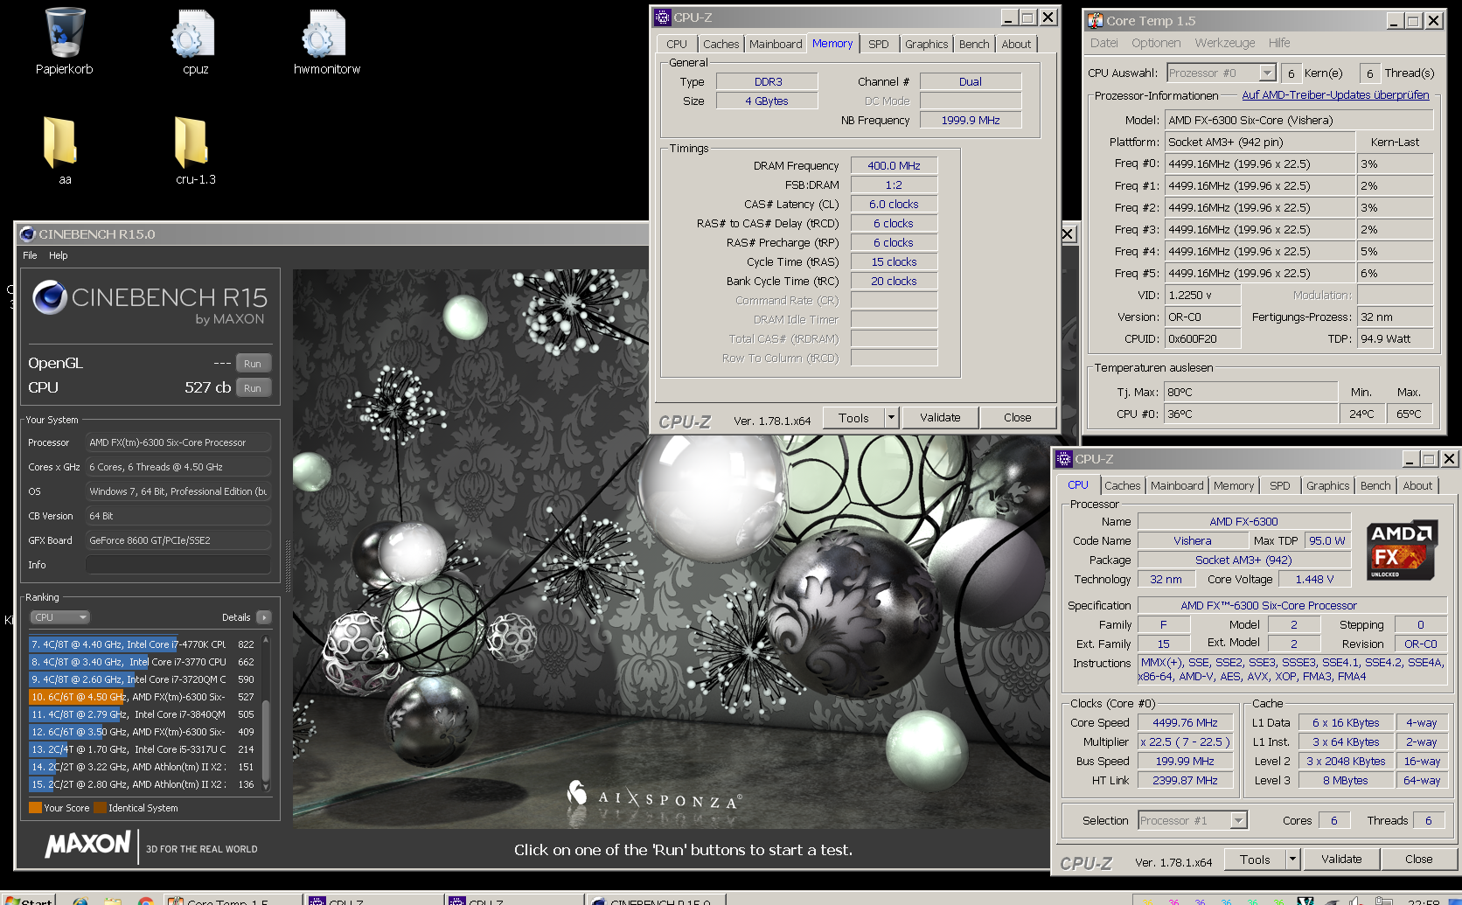Open the Help menu in Cinebench
This screenshot has width=1462, height=905.
pyautogui.click(x=59, y=255)
